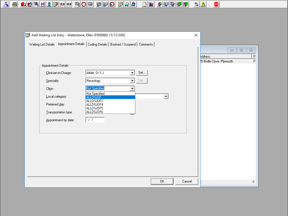Screen dimensions: 288x216
Task: Select ALLDSJDF highlighted entry in Clinic list
Action: click(110, 97)
